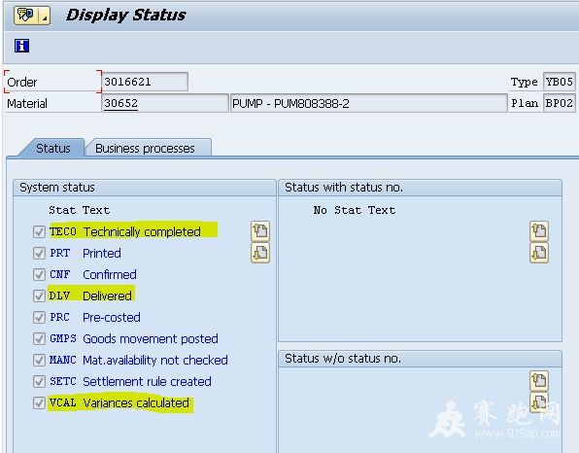Switch to the Business processes tab
This screenshot has height=453, width=579.
(x=148, y=148)
